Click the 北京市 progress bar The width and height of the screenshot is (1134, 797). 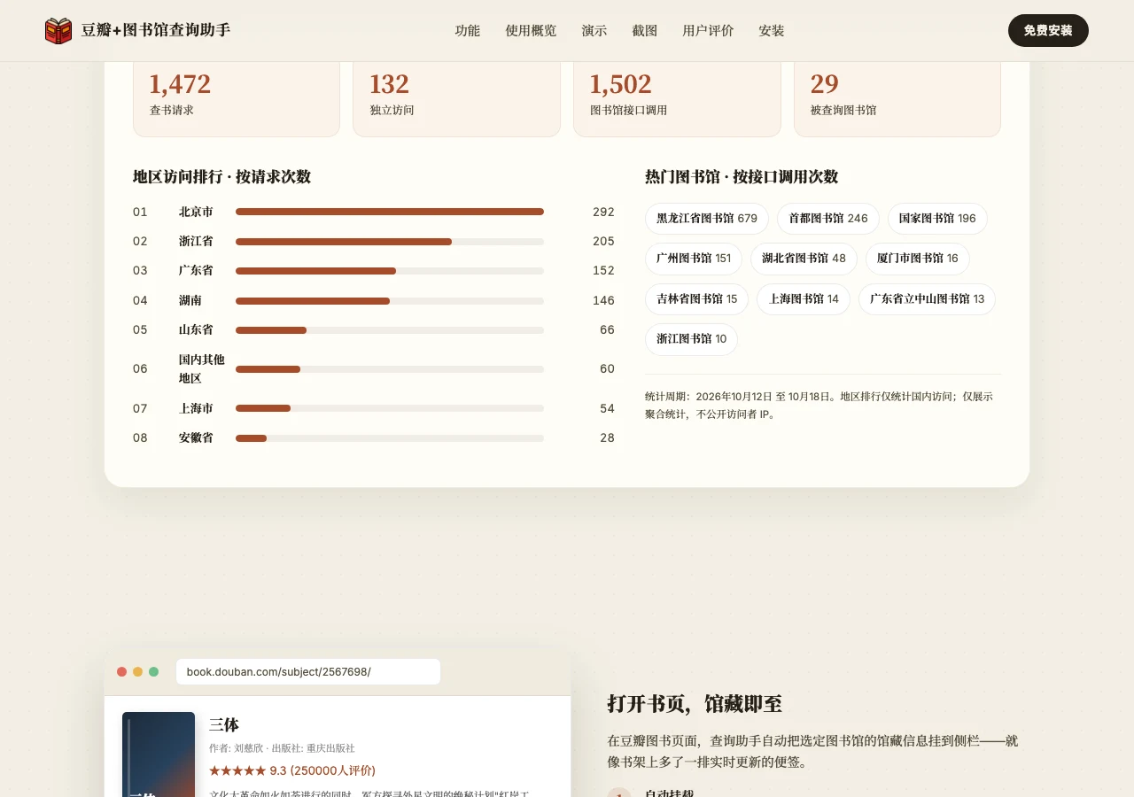(390, 212)
